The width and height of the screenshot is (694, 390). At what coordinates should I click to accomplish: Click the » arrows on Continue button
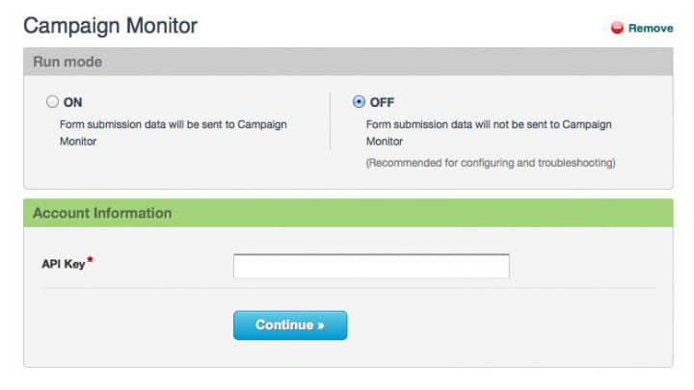pyautogui.click(x=321, y=326)
